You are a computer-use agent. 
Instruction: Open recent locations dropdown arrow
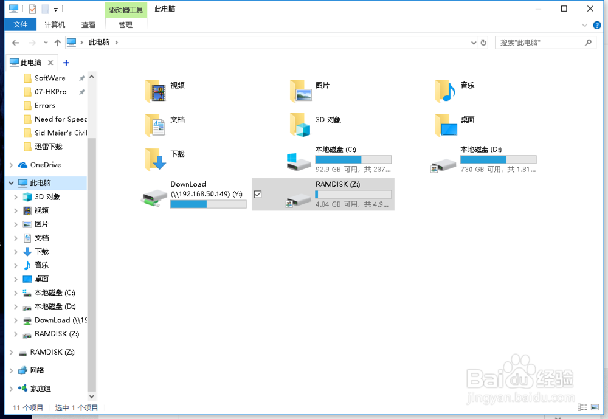click(x=46, y=43)
